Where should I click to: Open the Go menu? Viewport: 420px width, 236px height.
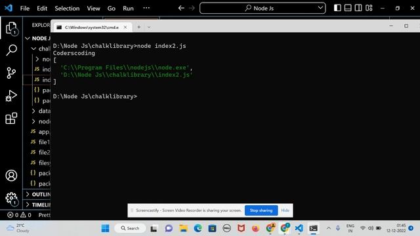112,9
